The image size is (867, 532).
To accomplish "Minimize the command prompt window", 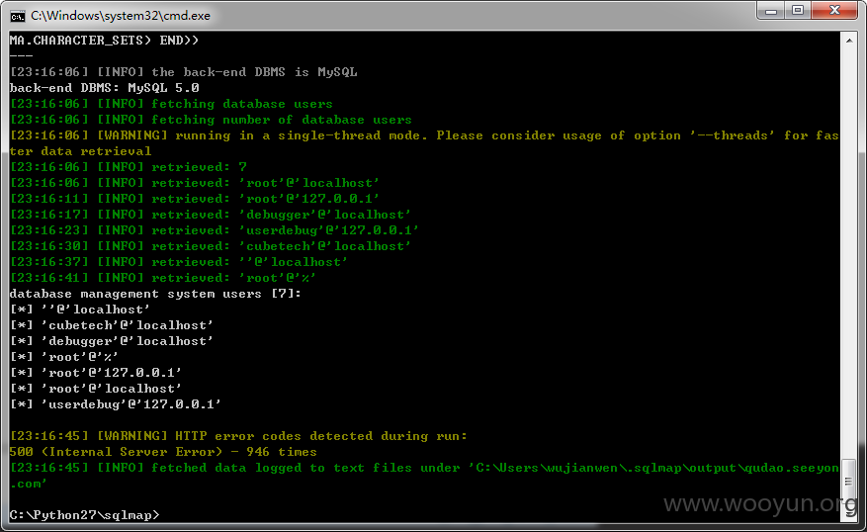I will click(x=771, y=11).
